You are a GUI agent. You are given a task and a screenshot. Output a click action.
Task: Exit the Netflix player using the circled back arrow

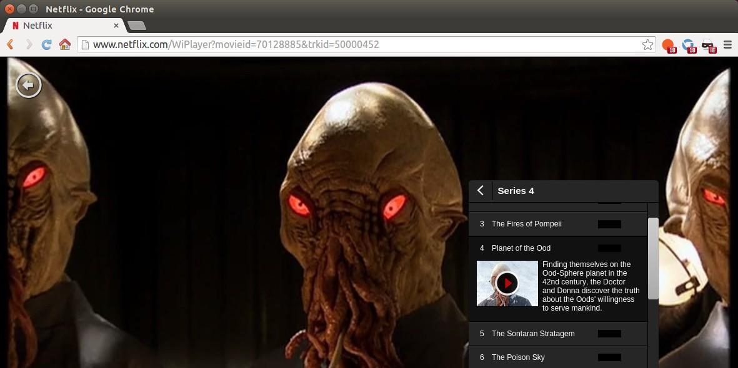29,85
